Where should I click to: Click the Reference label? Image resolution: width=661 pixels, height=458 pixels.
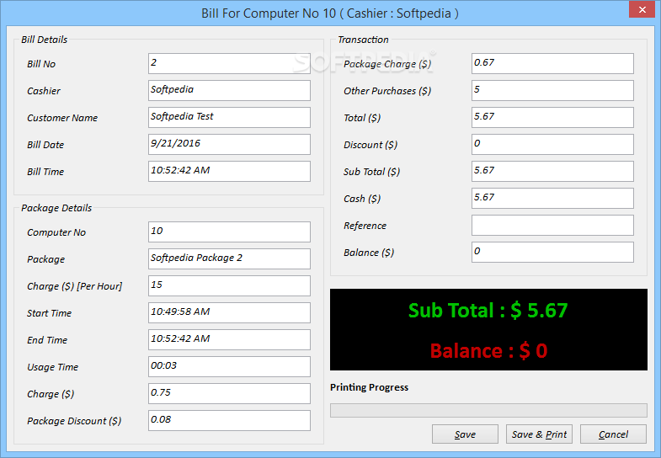tap(365, 226)
